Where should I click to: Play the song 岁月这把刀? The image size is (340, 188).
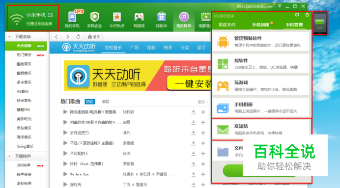pyautogui.click(x=65, y=133)
